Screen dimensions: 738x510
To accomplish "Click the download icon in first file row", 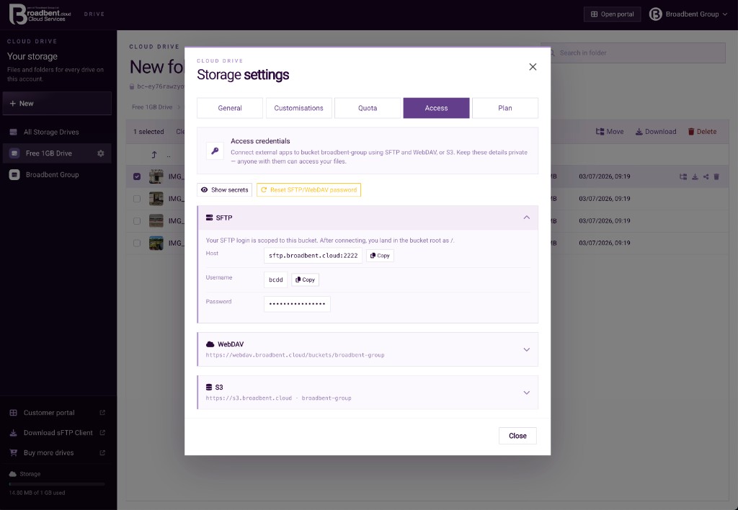I will click(695, 176).
